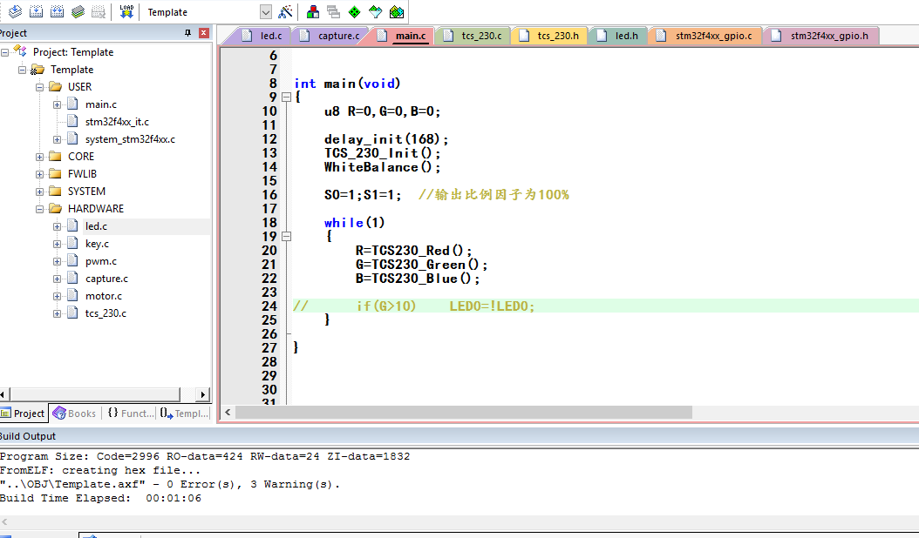Select pwm.c in the project tree
Image resolution: width=919 pixels, height=538 pixels.
[101, 261]
